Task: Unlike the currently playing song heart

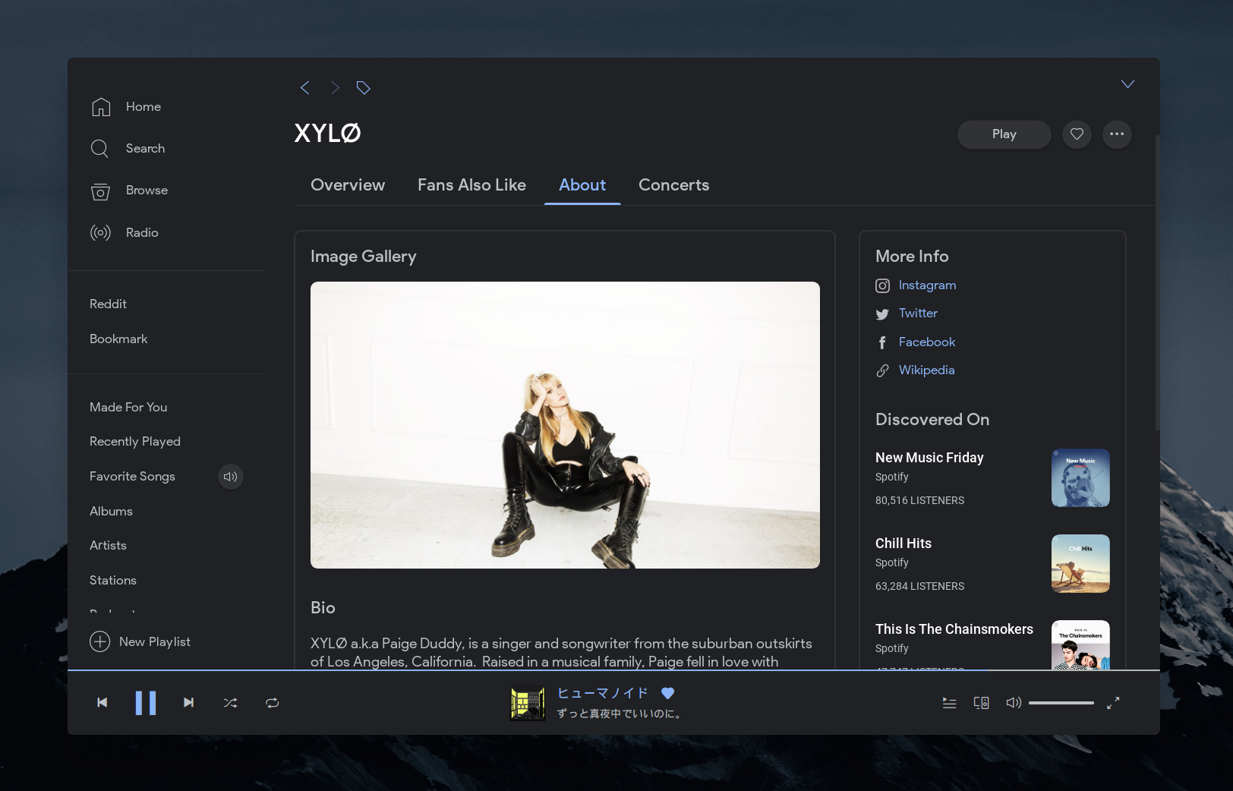Action: (667, 693)
